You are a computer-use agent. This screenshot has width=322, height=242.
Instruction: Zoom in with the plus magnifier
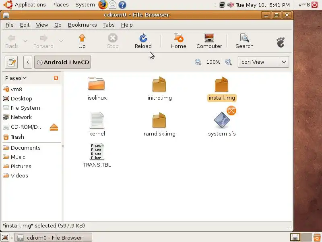pyautogui.click(x=229, y=62)
